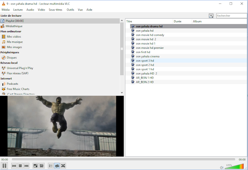Click globe icon beside osn sport 3 hd
Screen dimensions: 248x170
133,60
